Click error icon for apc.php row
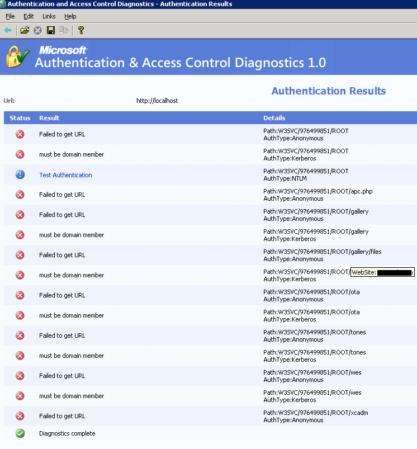The width and height of the screenshot is (417, 449). [20, 195]
